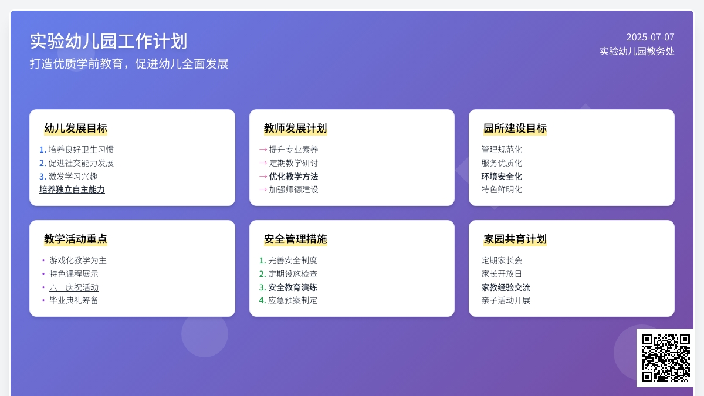Click bold item 环境安全化

[502, 177]
